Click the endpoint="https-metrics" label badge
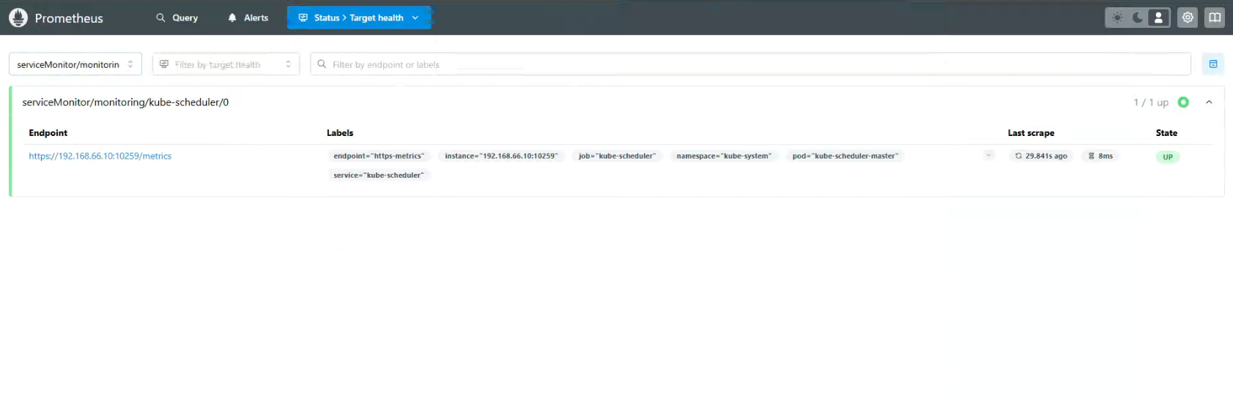The image size is (1233, 405). pos(379,156)
